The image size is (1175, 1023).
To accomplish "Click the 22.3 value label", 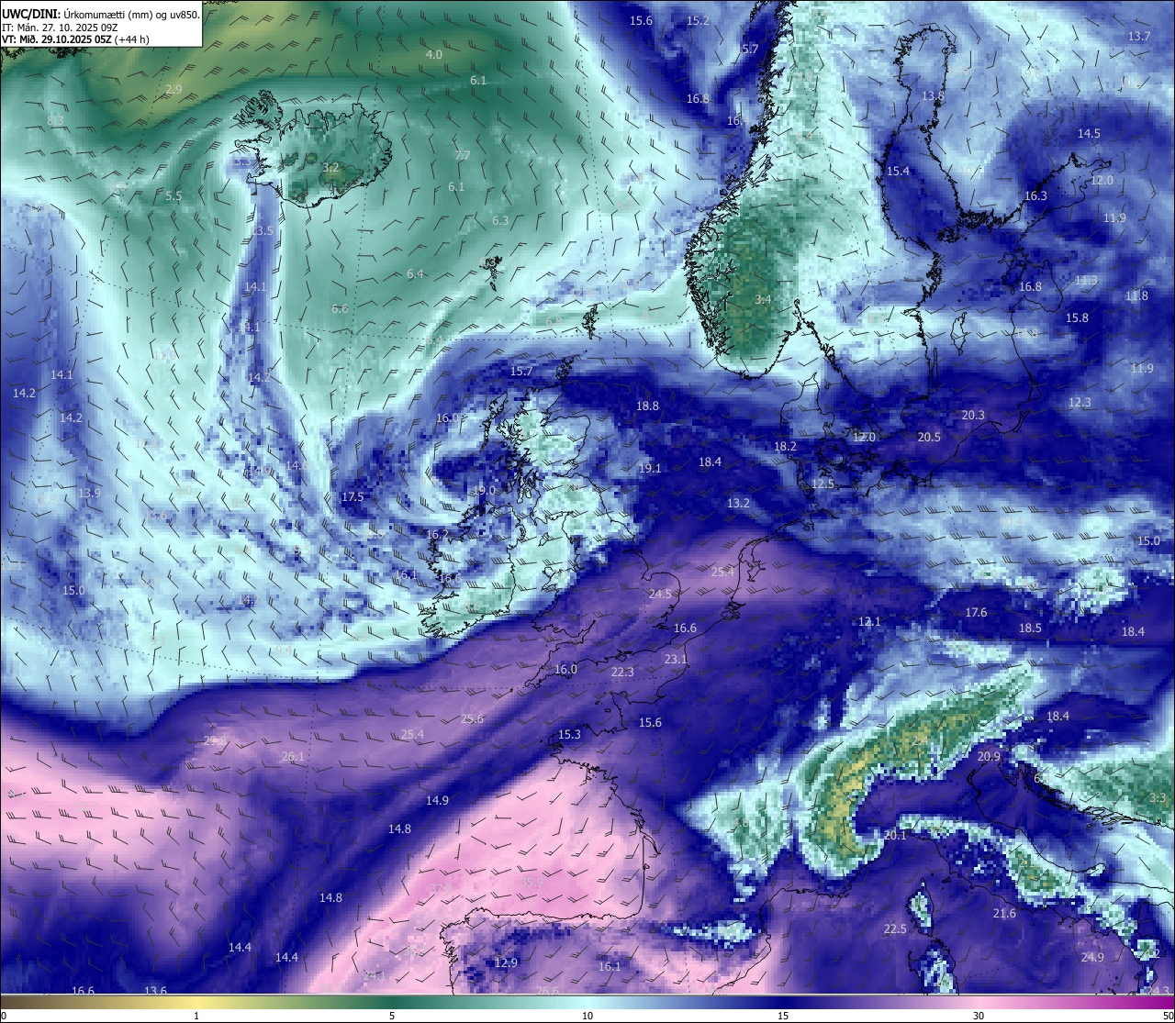I will pyautogui.click(x=621, y=672).
